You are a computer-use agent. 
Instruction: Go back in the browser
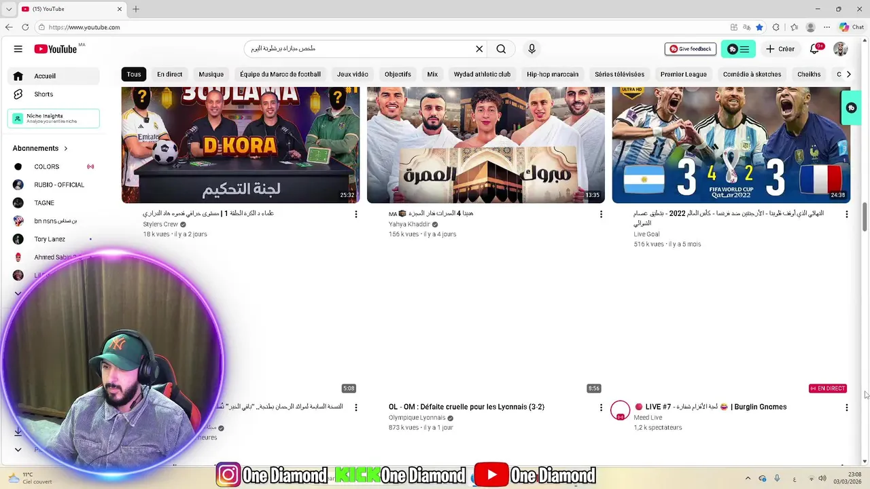(x=9, y=27)
